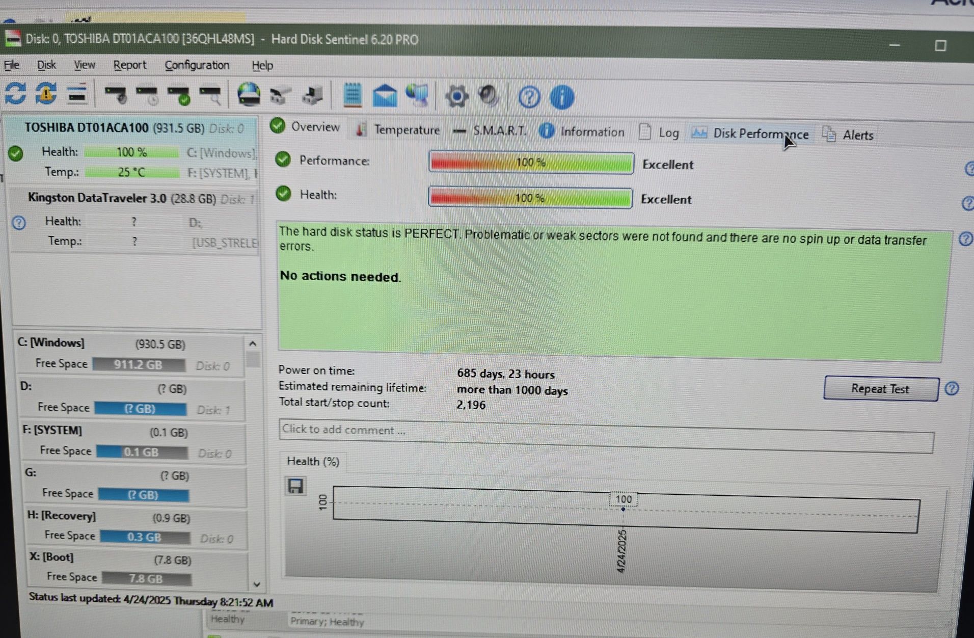Click the 'No actions needed.' text
This screenshot has height=638, width=974.
tap(340, 276)
